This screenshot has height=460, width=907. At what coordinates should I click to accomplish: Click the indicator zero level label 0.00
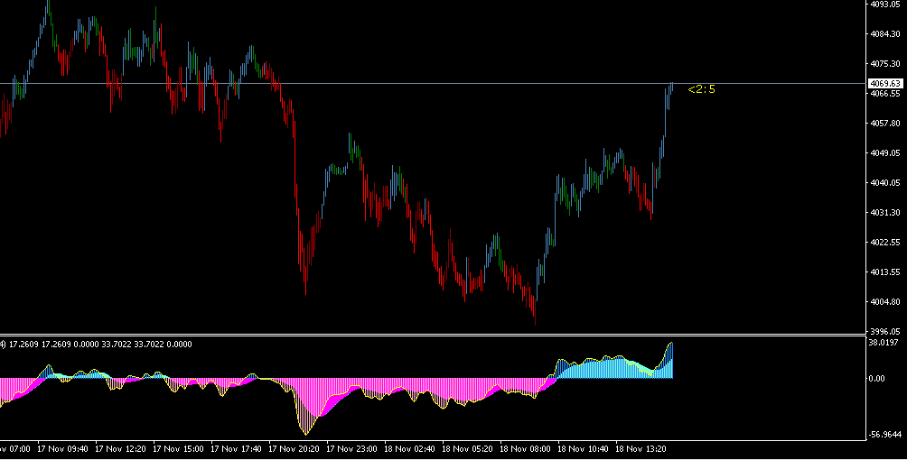(879, 379)
